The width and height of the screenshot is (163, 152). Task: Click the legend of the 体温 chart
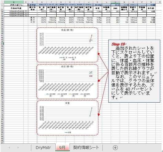68,58
